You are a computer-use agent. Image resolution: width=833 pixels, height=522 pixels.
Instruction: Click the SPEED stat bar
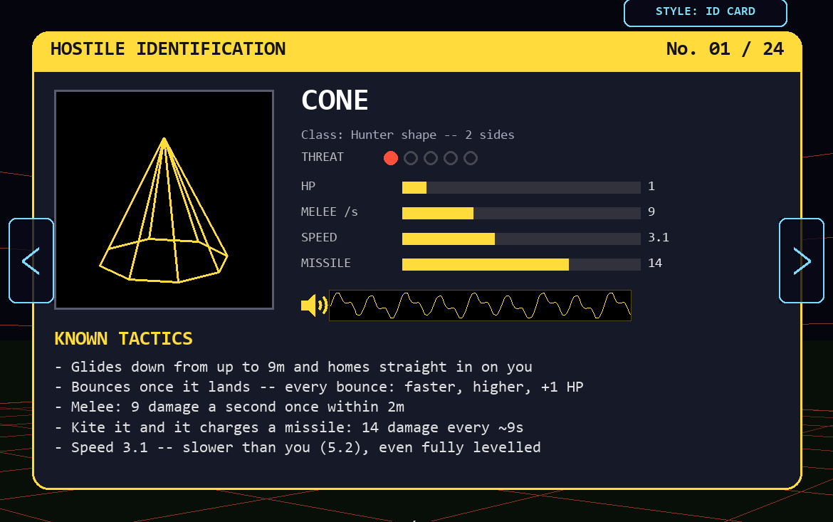tap(521, 238)
